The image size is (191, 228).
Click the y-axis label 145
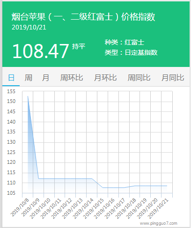pyautogui.click(x=11, y=111)
